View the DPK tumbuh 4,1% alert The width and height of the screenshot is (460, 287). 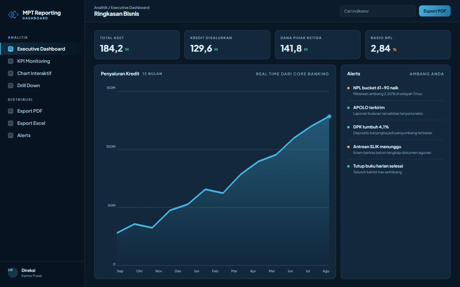395,130
